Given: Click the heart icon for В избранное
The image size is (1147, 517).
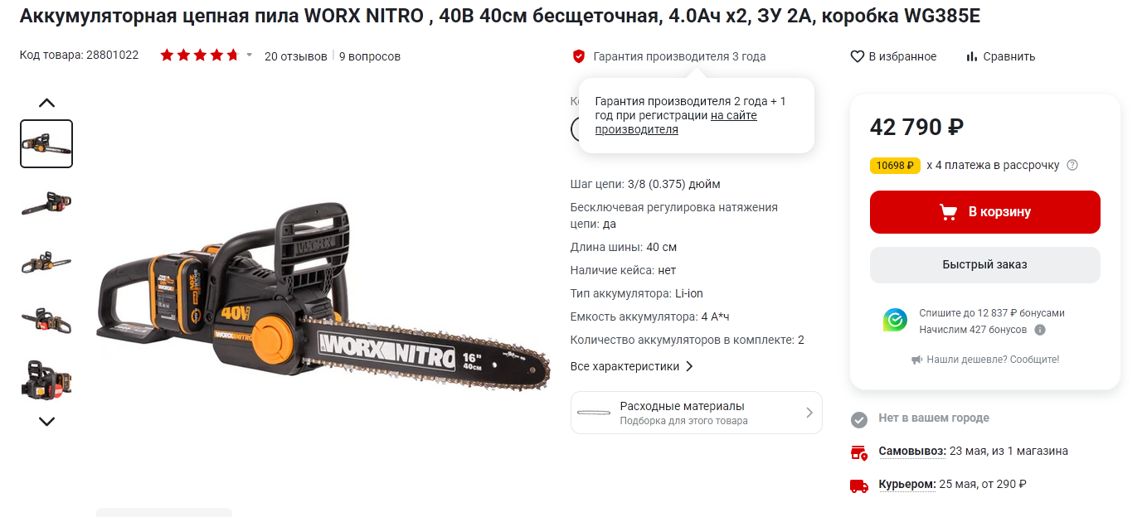Looking at the screenshot, I should click(x=858, y=56).
